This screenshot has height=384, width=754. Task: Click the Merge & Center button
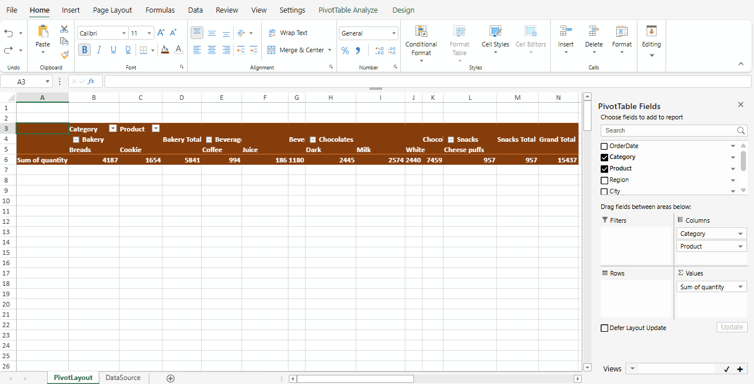(296, 50)
